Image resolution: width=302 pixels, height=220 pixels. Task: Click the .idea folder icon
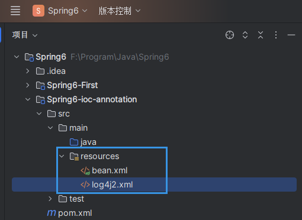[40, 71]
